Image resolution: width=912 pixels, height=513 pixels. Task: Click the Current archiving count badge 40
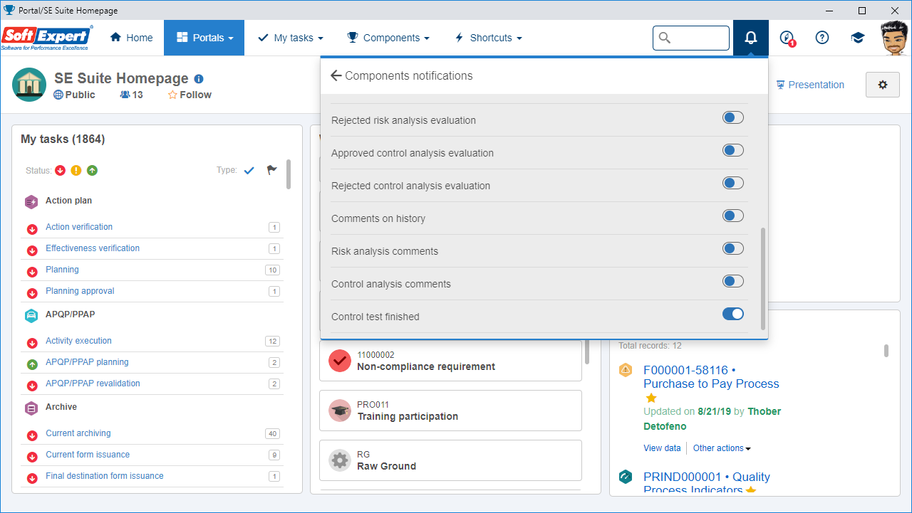tap(272, 433)
